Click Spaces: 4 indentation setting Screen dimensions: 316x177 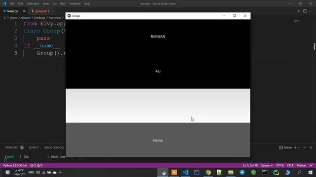267,165
